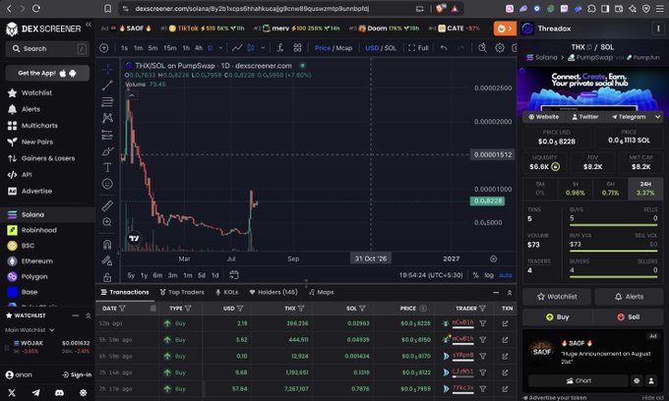
Task: Show prices in SOL
Action: [x=390, y=48]
